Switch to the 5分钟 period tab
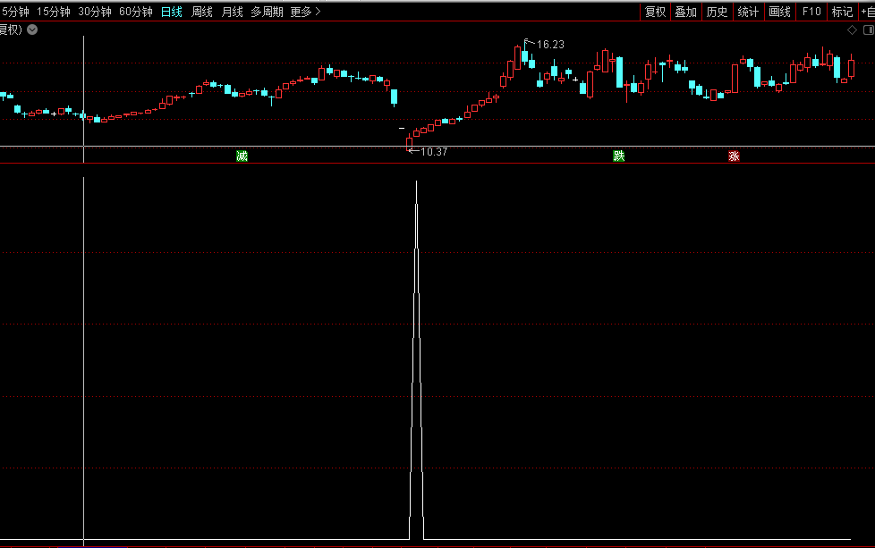 click(14, 12)
